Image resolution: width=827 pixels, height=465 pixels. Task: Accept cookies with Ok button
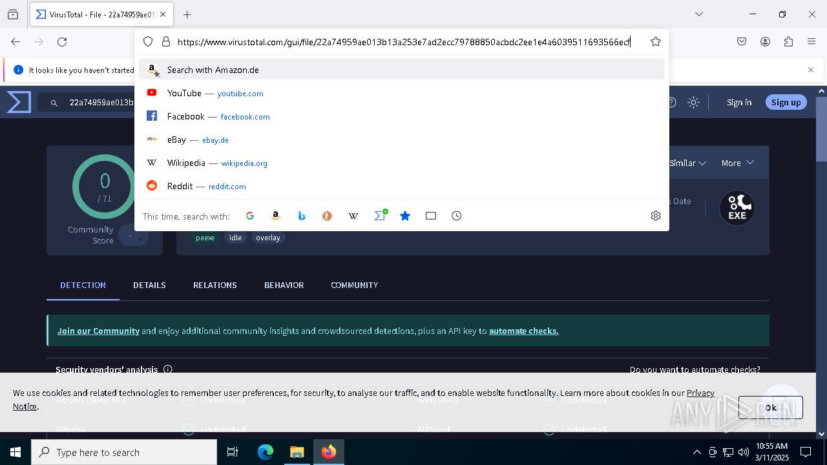coord(770,408)
